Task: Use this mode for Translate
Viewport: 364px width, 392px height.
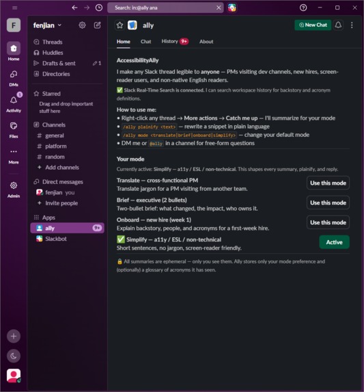Action: click(328, 183)
